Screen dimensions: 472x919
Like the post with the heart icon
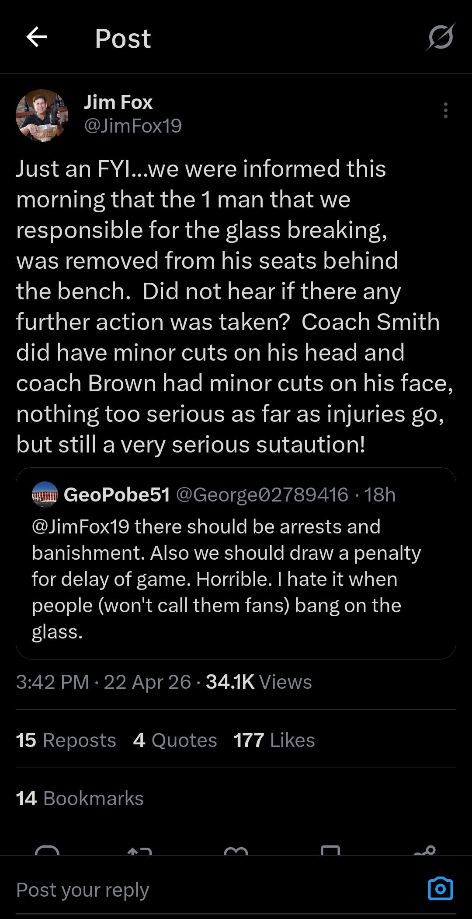coord(236,851)
